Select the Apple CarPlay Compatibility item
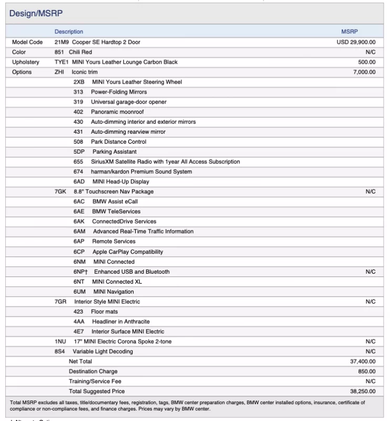The height and width of the screenshot is (421, 390). (127, 252)
